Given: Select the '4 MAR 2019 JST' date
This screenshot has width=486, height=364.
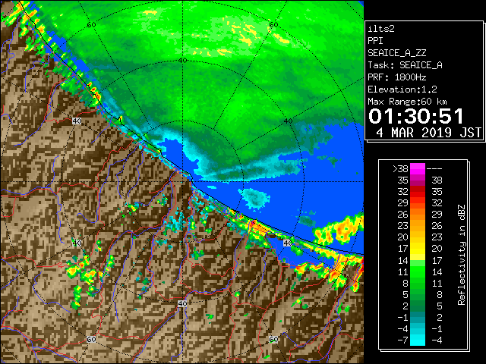Looking at the screenshot, I should click(429, 133).
